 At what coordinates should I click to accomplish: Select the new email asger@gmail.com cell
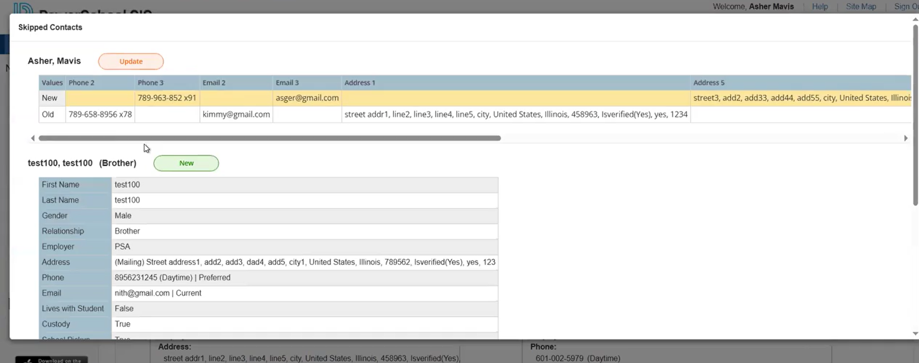click(307, 98)
